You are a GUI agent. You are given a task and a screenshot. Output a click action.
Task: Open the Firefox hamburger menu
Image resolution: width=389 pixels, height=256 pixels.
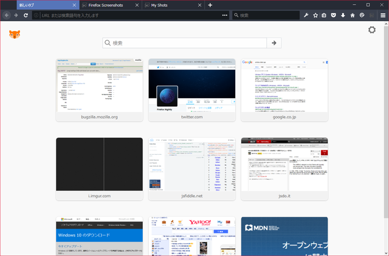pyautogui.click(x=383, y=15)
